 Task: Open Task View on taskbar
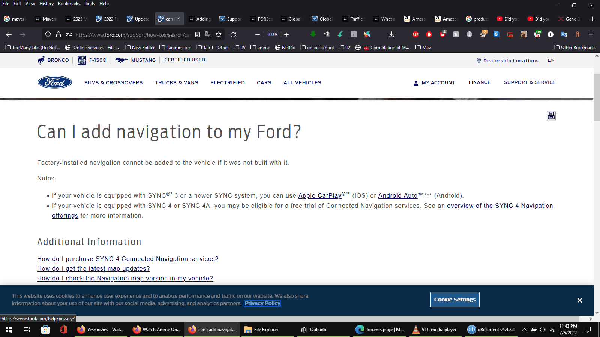coord(27,330)
